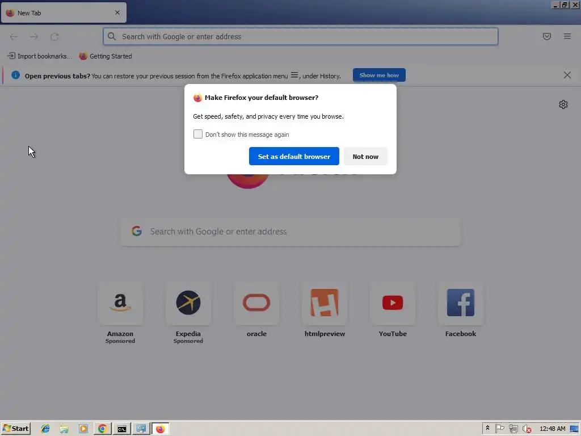Open the Save to Pocket icon

point(547,36)
